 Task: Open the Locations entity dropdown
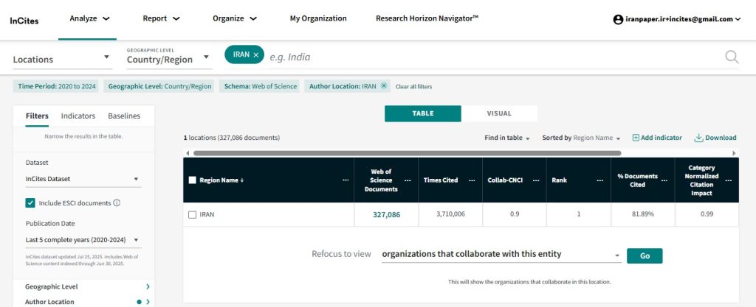(x=61, y=59)
